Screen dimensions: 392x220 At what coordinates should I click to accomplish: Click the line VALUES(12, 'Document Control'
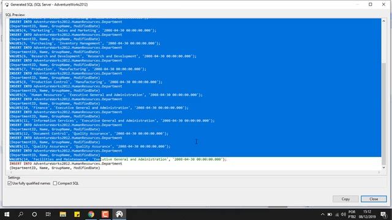click(89, 134)
